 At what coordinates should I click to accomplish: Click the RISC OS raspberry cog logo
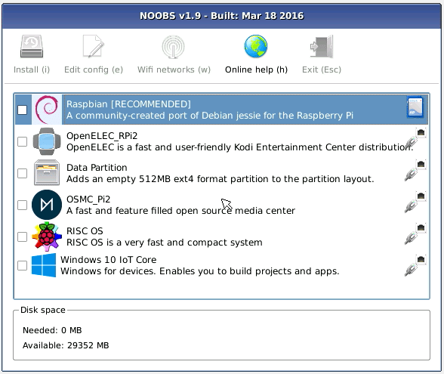[x=47, y=236]
